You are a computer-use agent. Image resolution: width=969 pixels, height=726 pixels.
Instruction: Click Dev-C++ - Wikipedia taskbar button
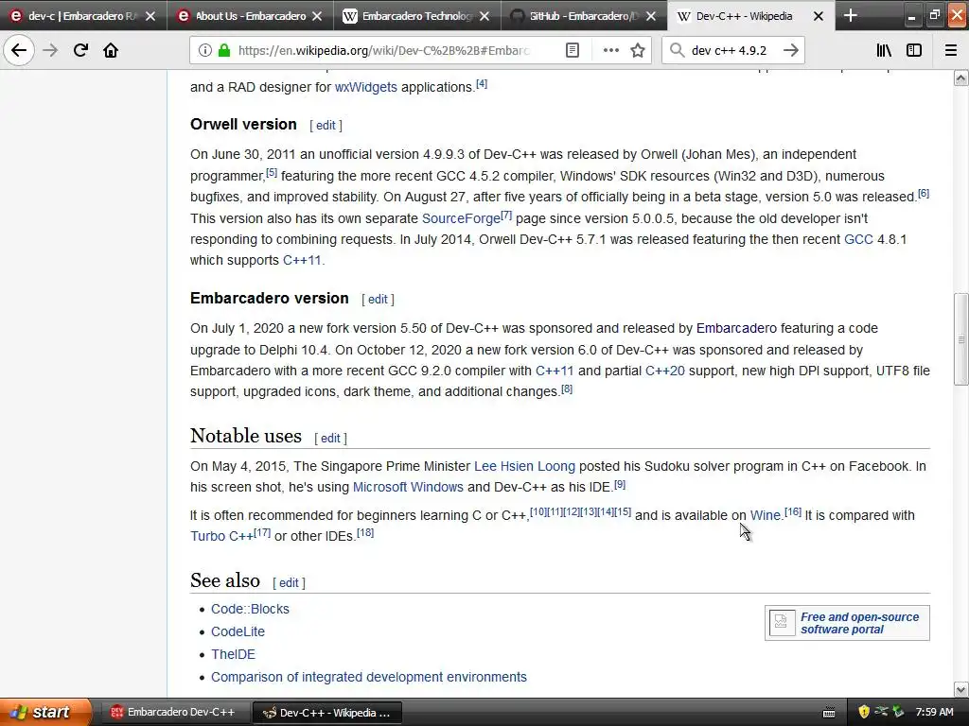327,713
